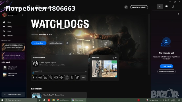Open Windows Settings gear on taskbar

44,100
